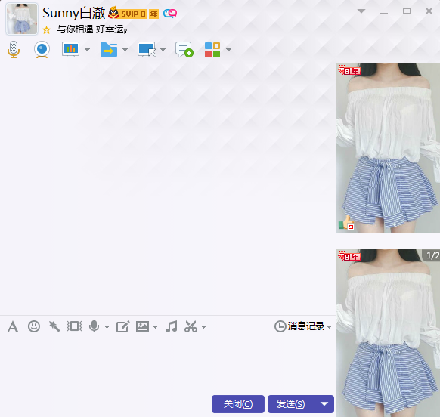This screenshot has width=440, height=417.
Task: Expand the screenshot scissors dropdown arrow
Action: pos(203,326)
